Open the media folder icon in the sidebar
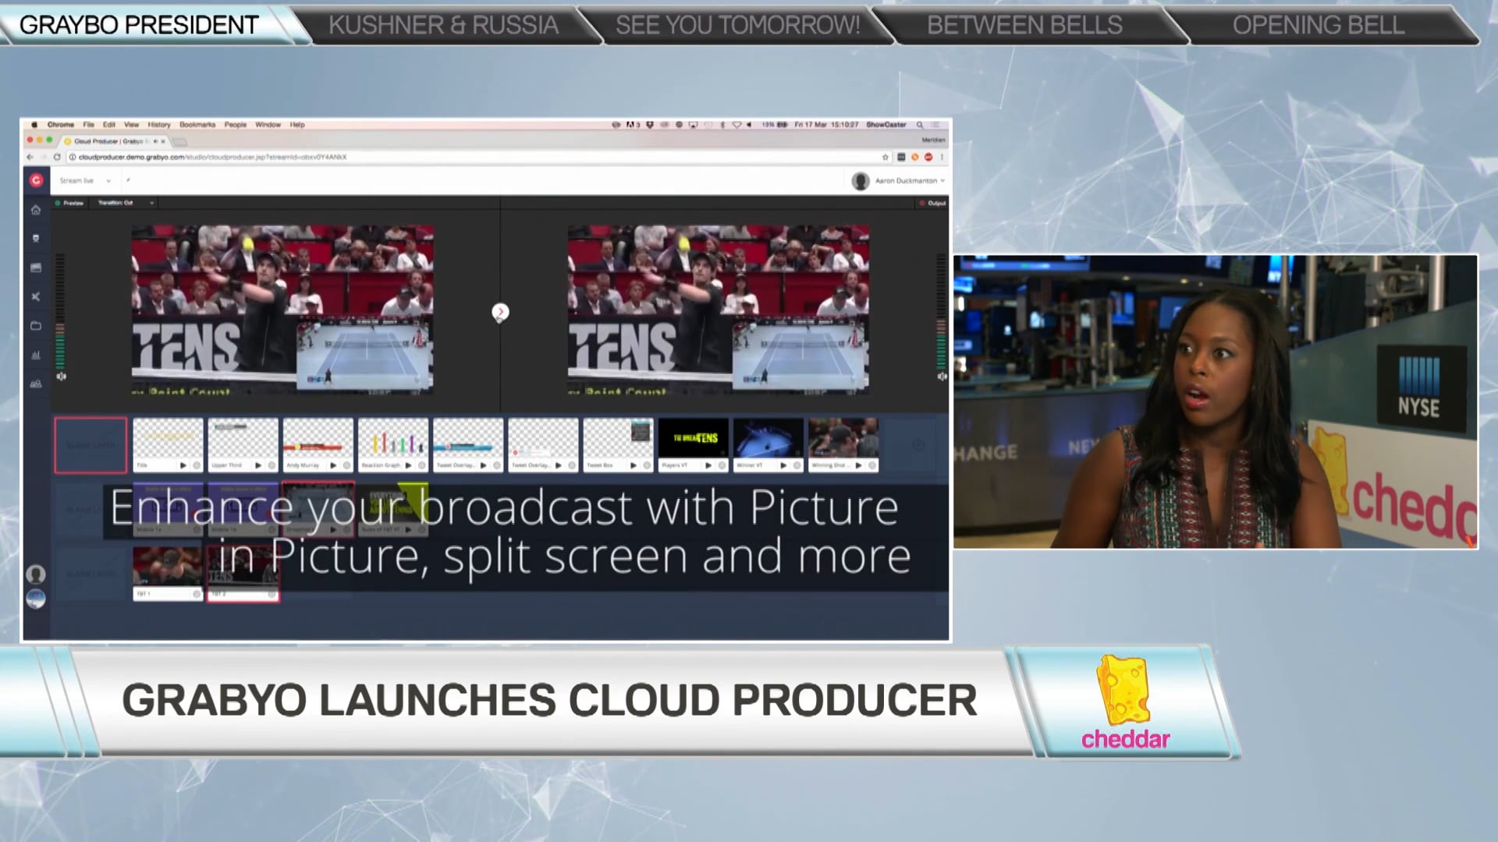1498x842 pixels. [x=34, y=326]
